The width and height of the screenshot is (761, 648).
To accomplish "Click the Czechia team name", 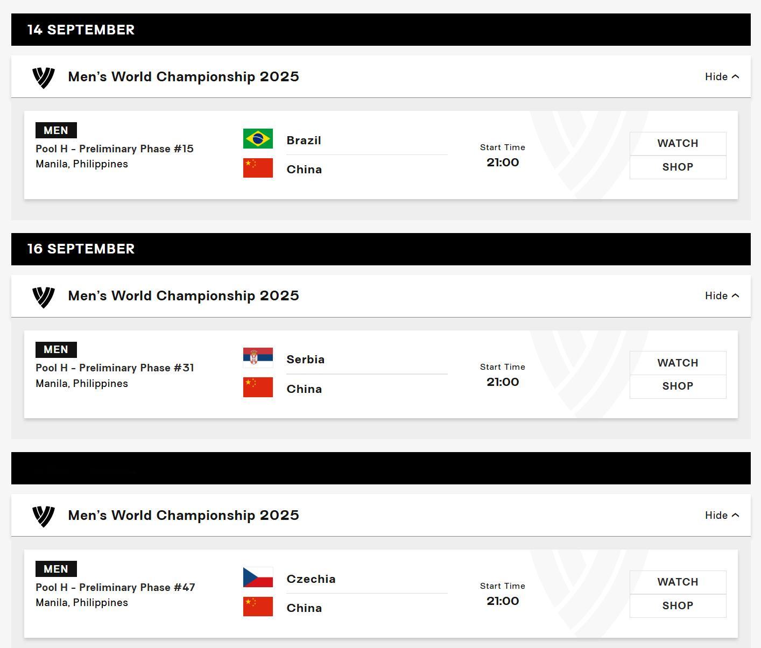I will [x=311, y=579].
